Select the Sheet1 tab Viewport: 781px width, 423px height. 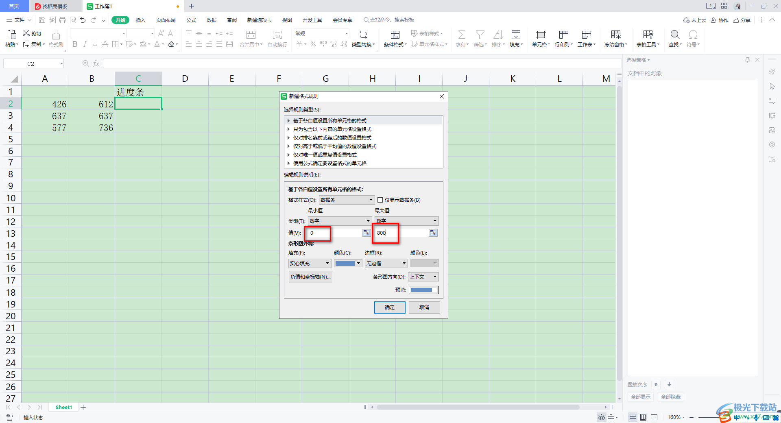64,407
